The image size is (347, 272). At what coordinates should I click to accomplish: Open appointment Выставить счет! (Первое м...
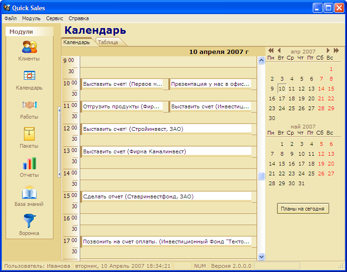click(121, 84)
